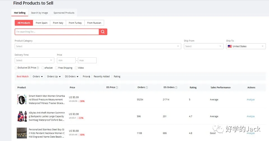The image size is (269, 141).
Task: Tick the ePacket checkbox
Action: (x=43, y=68)
